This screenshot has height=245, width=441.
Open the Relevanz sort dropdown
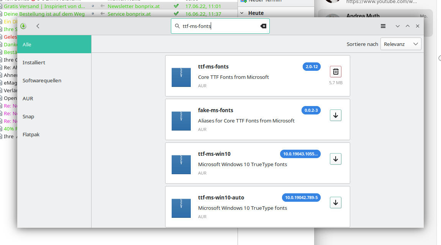pyautogui.click(x=400, y=44)
